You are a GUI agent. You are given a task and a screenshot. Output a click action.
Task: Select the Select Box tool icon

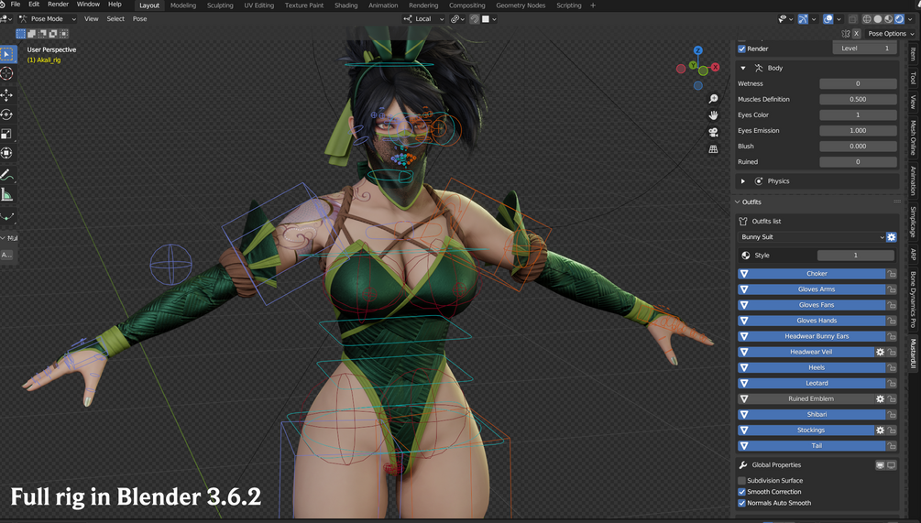point(7,54)
